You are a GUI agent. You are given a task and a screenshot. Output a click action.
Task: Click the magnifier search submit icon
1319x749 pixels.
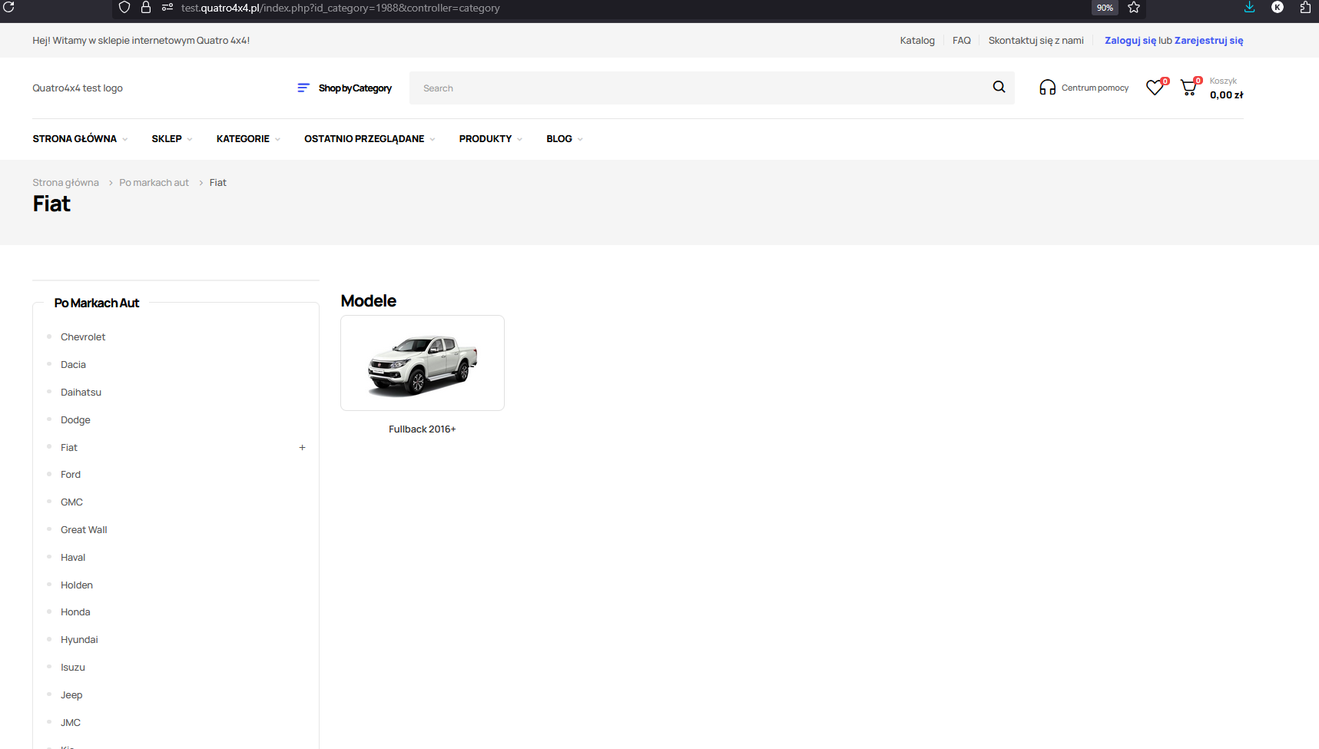click(999, 87)
